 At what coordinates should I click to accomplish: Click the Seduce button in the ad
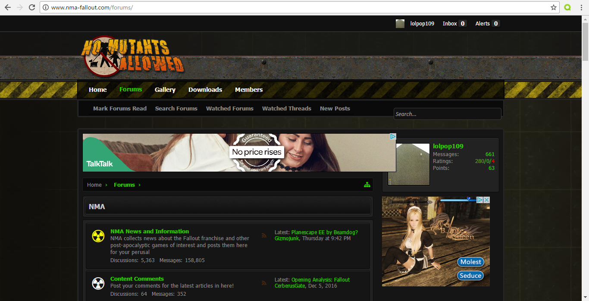pyautogui.click(x=470, y=276)
